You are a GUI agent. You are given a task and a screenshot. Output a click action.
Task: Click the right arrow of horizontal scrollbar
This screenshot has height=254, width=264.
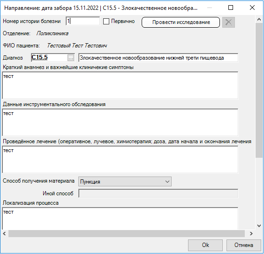click(251, 233)
